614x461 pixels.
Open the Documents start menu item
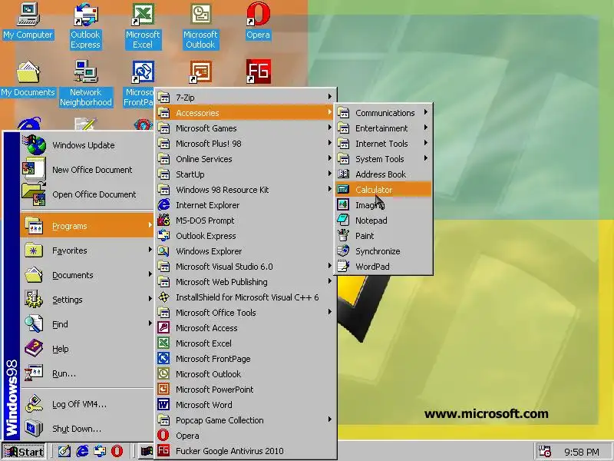point(87,275)
